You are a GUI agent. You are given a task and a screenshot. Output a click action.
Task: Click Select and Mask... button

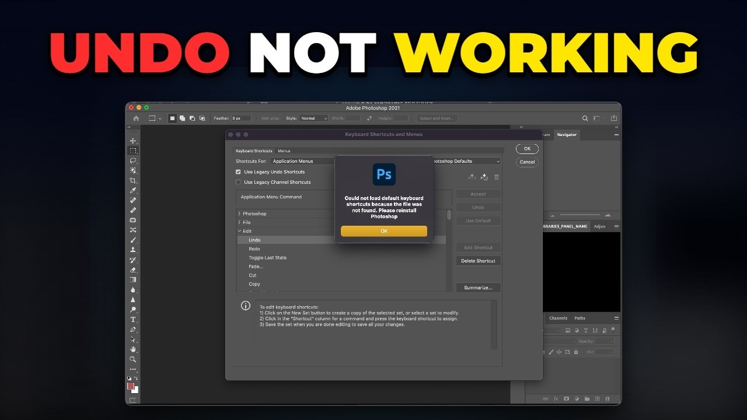coord(437,118)
